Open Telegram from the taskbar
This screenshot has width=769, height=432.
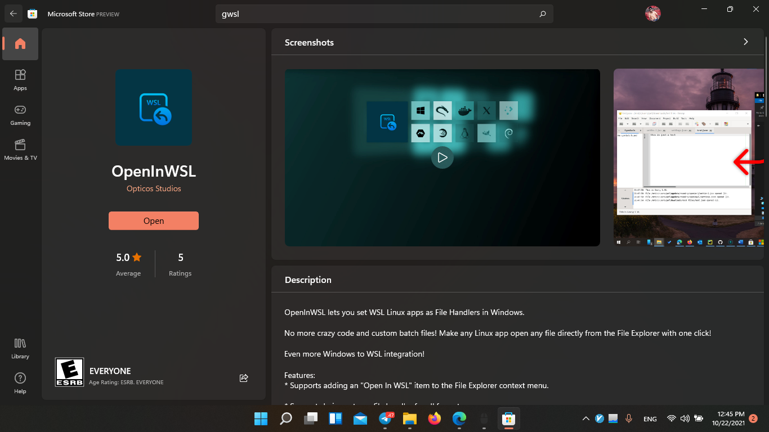coord(386,418)
